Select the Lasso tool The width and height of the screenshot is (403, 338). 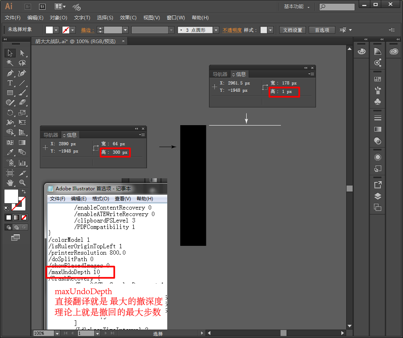(22, 63)
